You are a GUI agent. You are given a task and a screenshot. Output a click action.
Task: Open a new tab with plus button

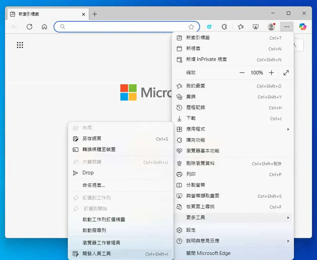click(x=95, y=14)
